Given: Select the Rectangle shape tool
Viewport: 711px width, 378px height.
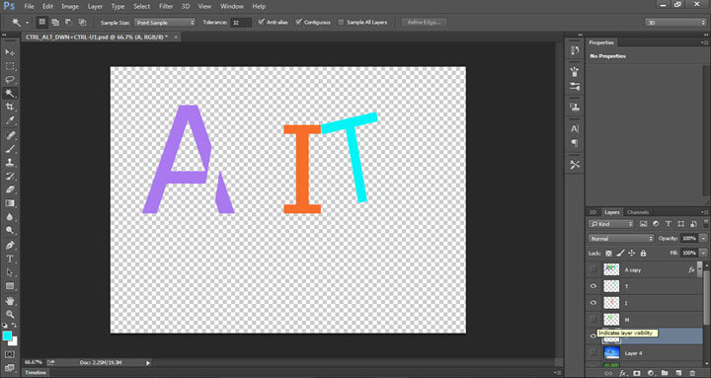Looking at the screenshot, I should pyautogui.click(x=10, y=286).
